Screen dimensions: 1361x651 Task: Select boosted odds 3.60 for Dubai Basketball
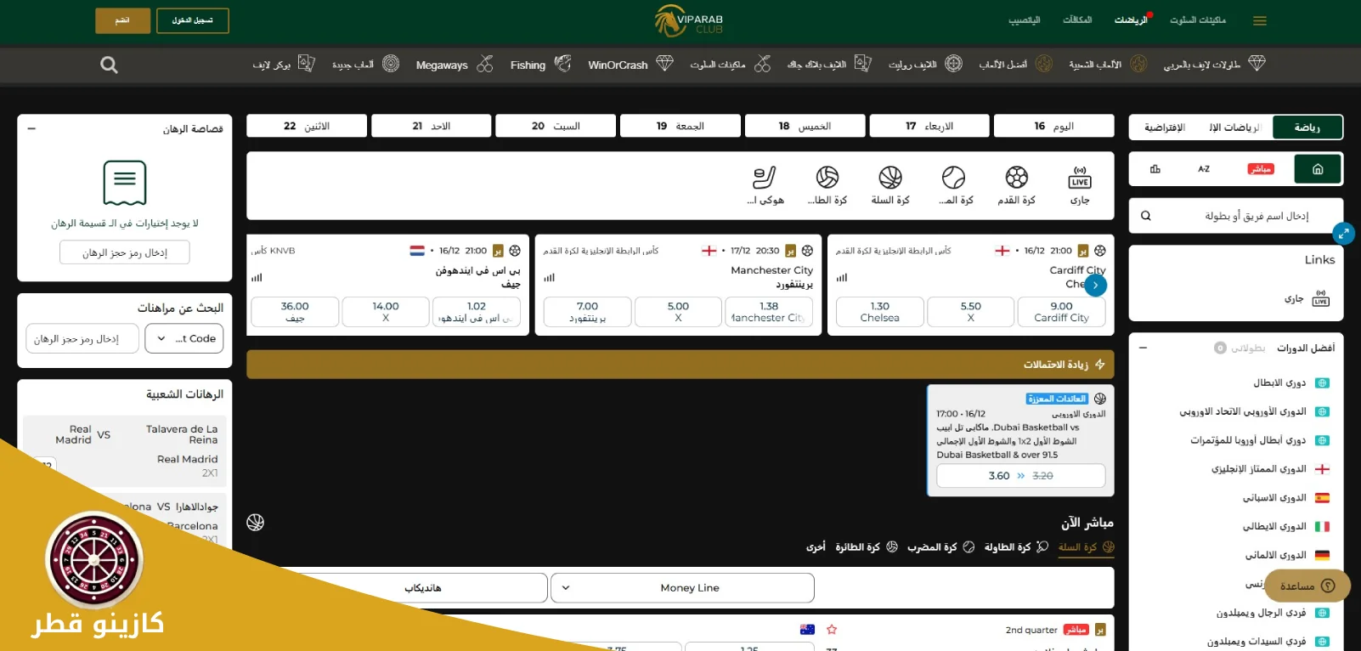tap(1021, 476)
